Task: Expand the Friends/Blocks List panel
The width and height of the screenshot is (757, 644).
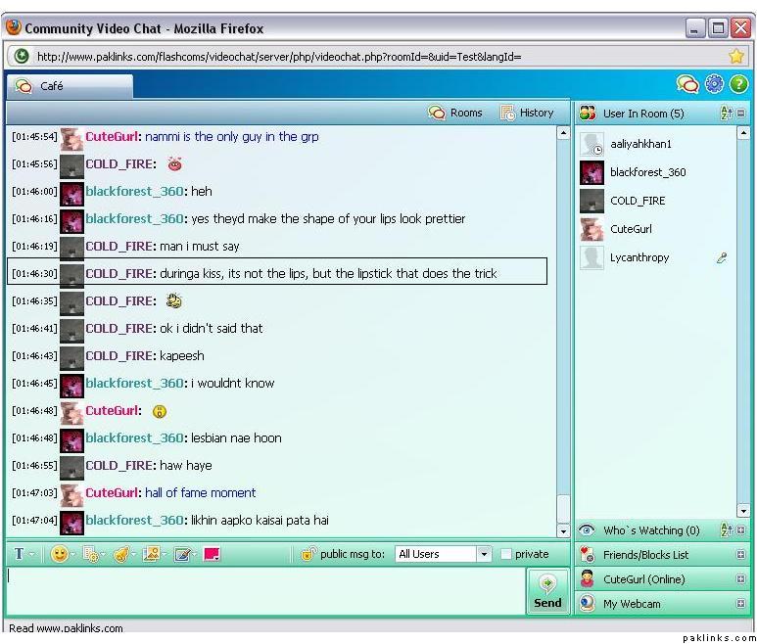Action: click(740, 555)
